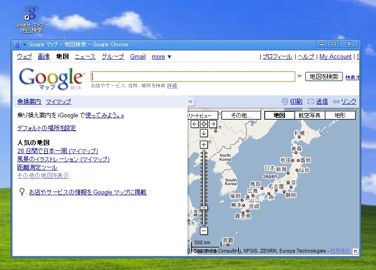Switch map view to 地形
Viewport: 376px width, 270px height.
(x=340, y=115)
